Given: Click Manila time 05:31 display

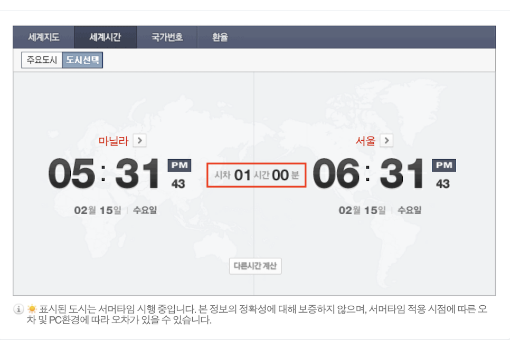Looking at the screenshot, I should point(104,174).
